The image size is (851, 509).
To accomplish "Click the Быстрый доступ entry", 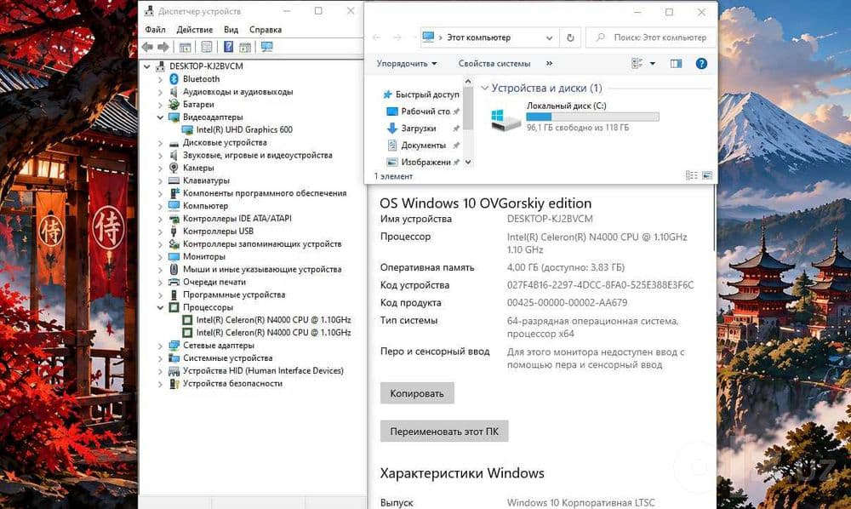I will 421,94.
